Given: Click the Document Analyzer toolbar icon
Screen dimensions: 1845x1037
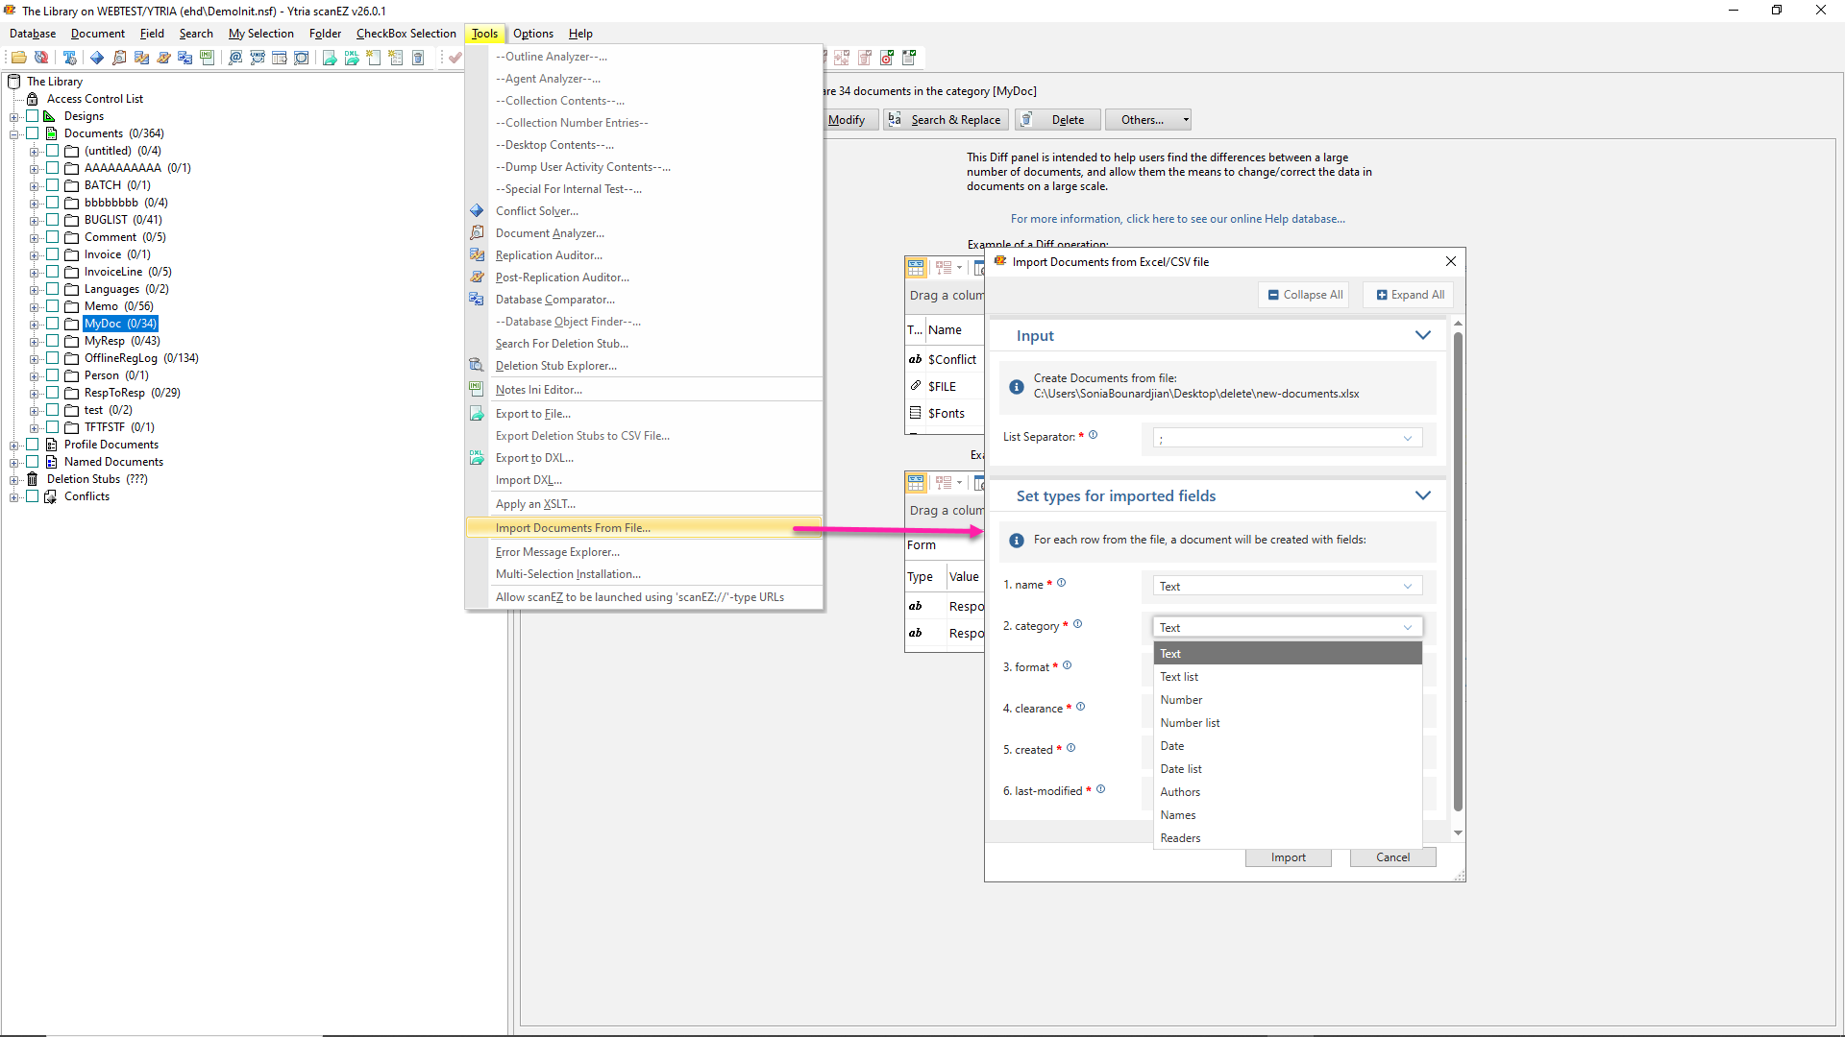Looking at the screenshot, I should [119, 58].
